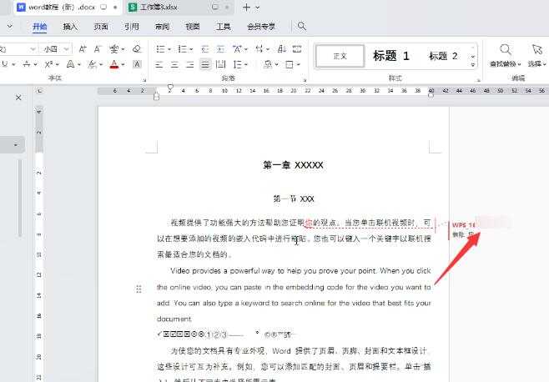Apply the 正文 style
Screen dimensions: 549x382
click(x=340, y=56)
